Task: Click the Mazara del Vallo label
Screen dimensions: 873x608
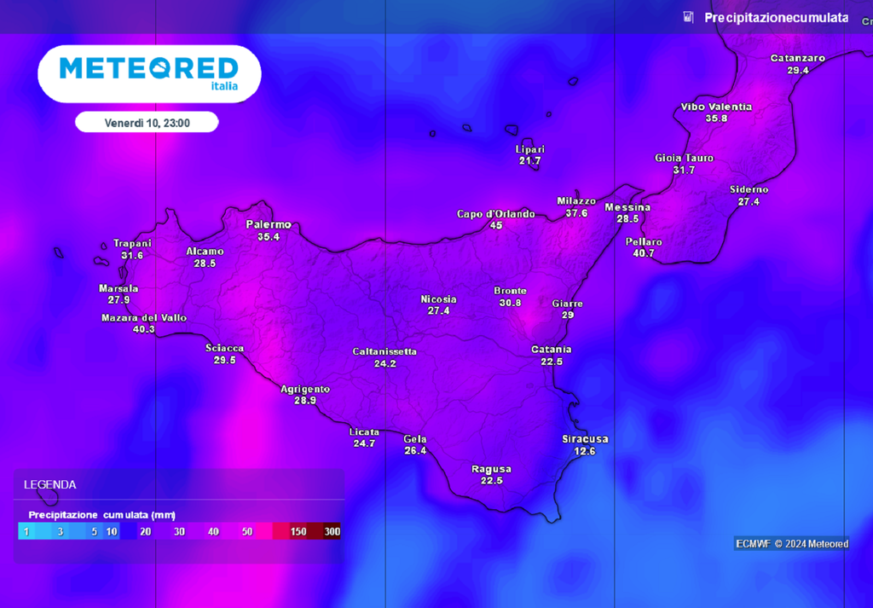Action: coord(144,318)
